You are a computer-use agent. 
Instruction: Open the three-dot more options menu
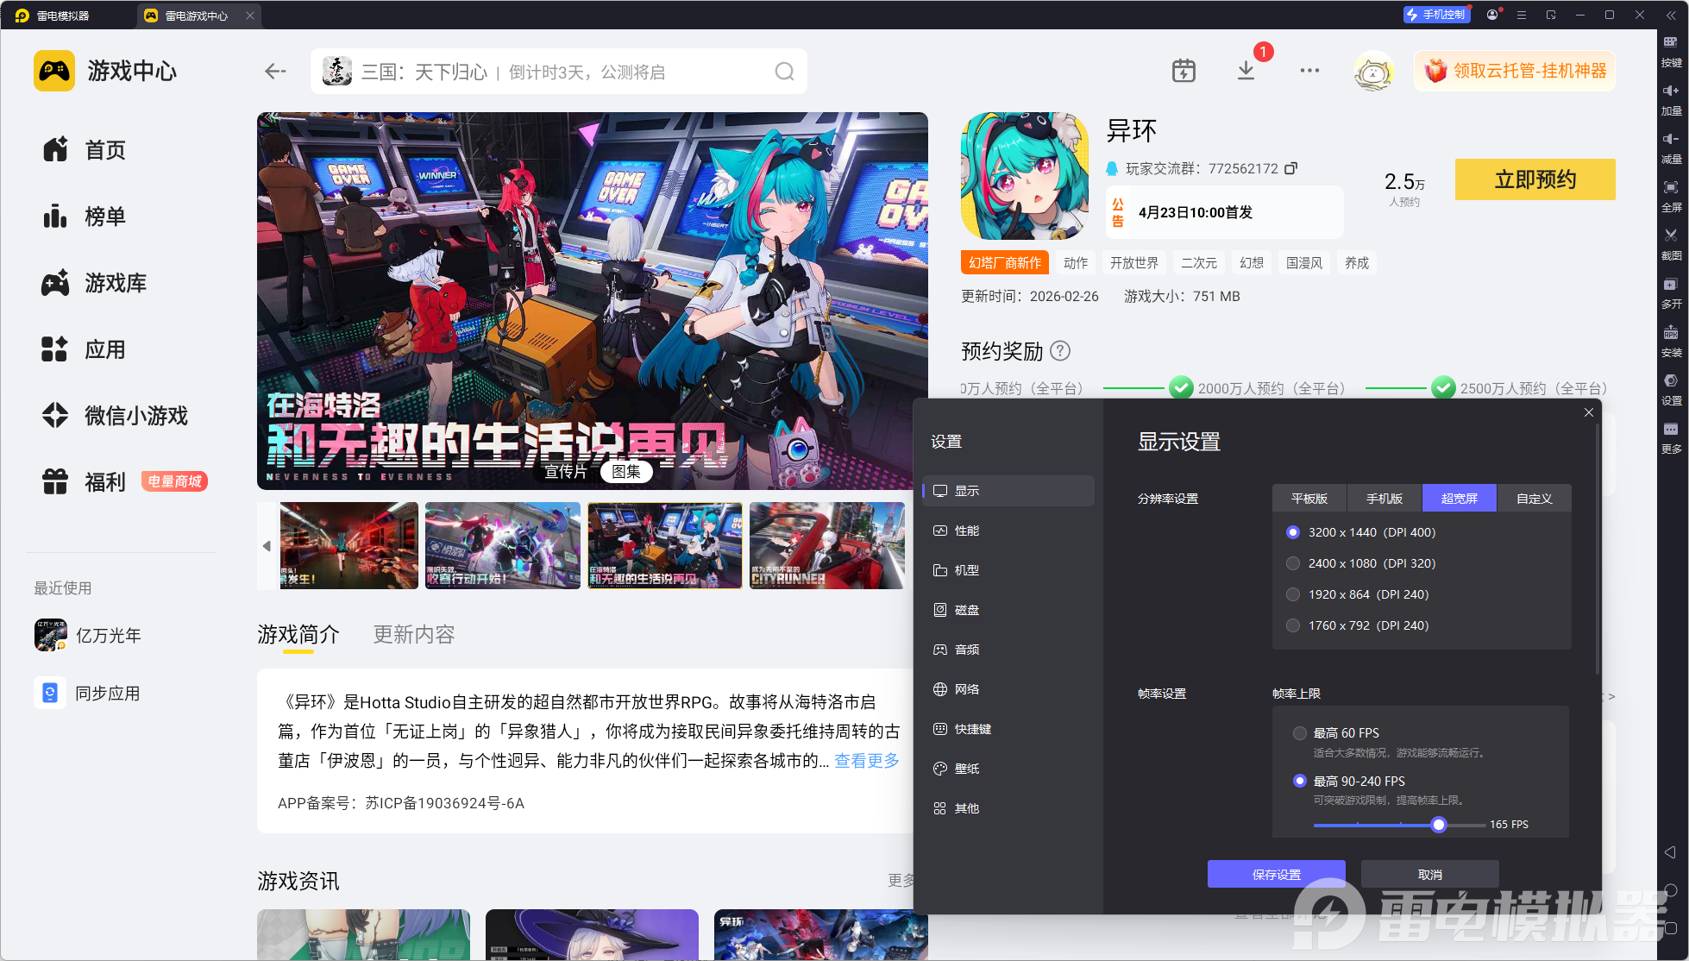tap(1309, 71)
